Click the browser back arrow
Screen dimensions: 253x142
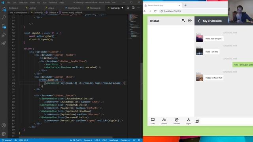pyautogui.click(x=145, y=11)
